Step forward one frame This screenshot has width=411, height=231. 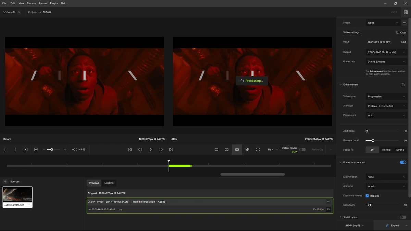[x=161, y=150]
